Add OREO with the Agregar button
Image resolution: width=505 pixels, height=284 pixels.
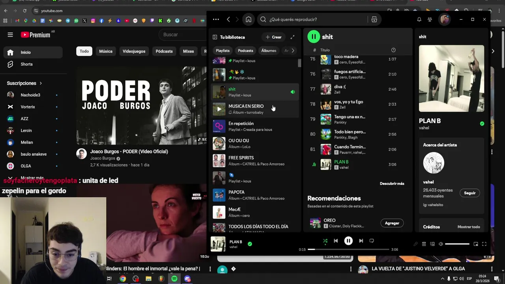click(x=392, y=223)
